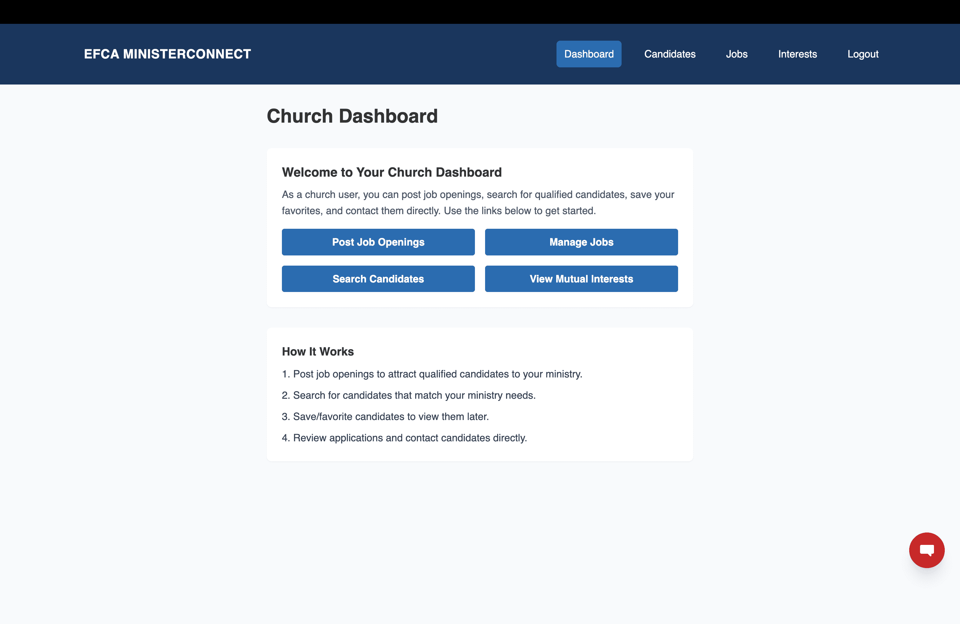Click step 2 about searching candidates
Viewport: 960px width, 624px height.
tap(409, 396)
